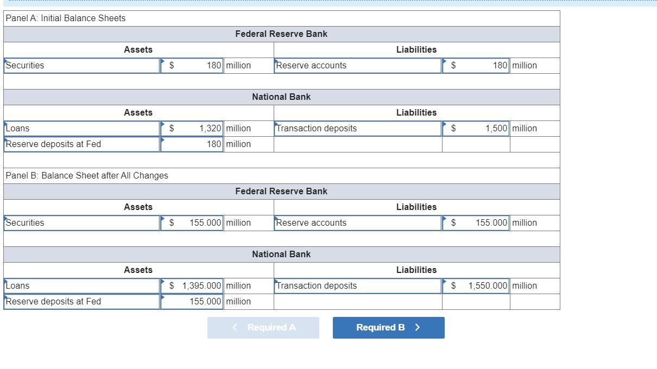The width and height of the screenshot is (657, 369).
Task: Click the Reserve accounts 180 input in Panel A
Action: 475,65
